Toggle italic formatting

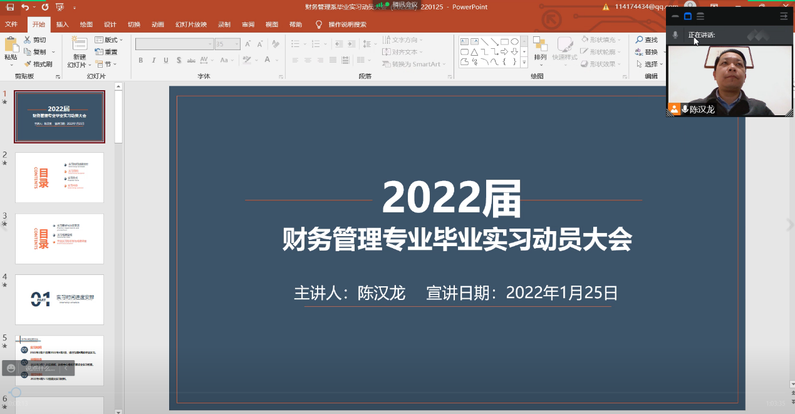(x=153, y=60)
